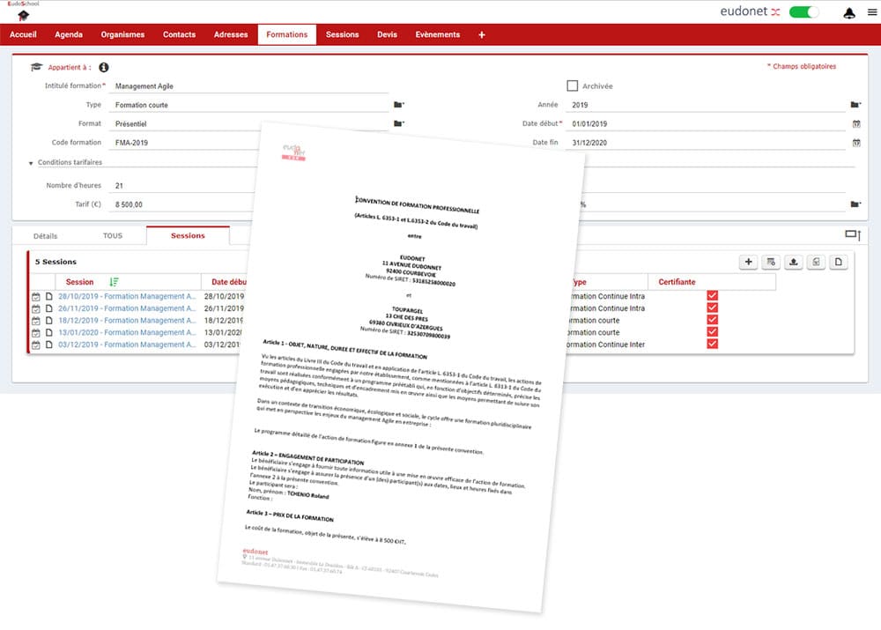Uncheck Certifiante for the second Formation courte row

click(x=712, y=331)
